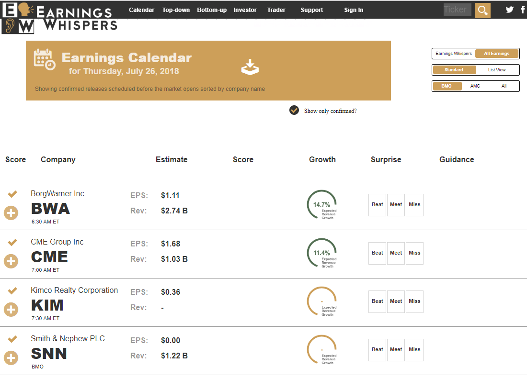Viewport: 527px width, 379px height.
Task: Select the Earnings Whispers filter option
Action: (454, 54)
